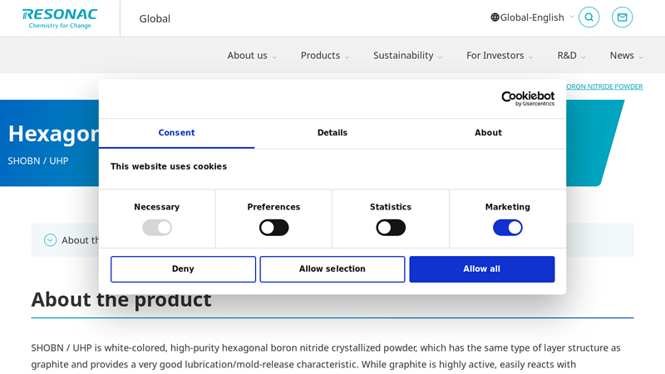Open the search icon in header
Viewport: 665px width, 374px height.
coord(589,17)
